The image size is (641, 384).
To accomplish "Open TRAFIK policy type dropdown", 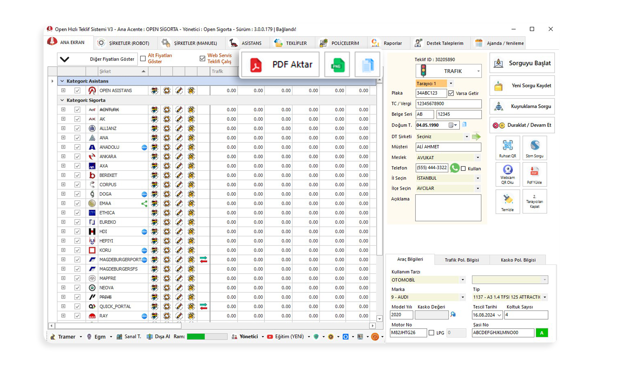I will tap(449, 71).
